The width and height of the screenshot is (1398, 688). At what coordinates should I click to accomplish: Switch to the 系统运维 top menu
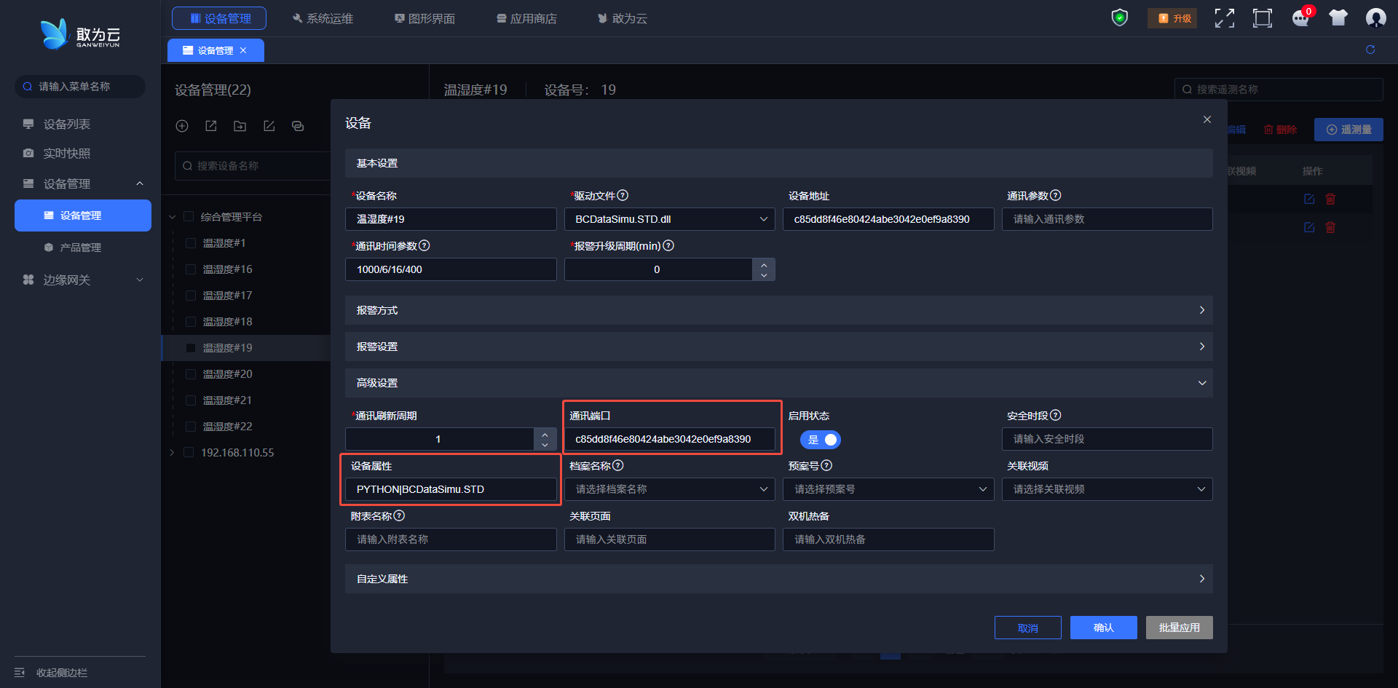(323, 18)
